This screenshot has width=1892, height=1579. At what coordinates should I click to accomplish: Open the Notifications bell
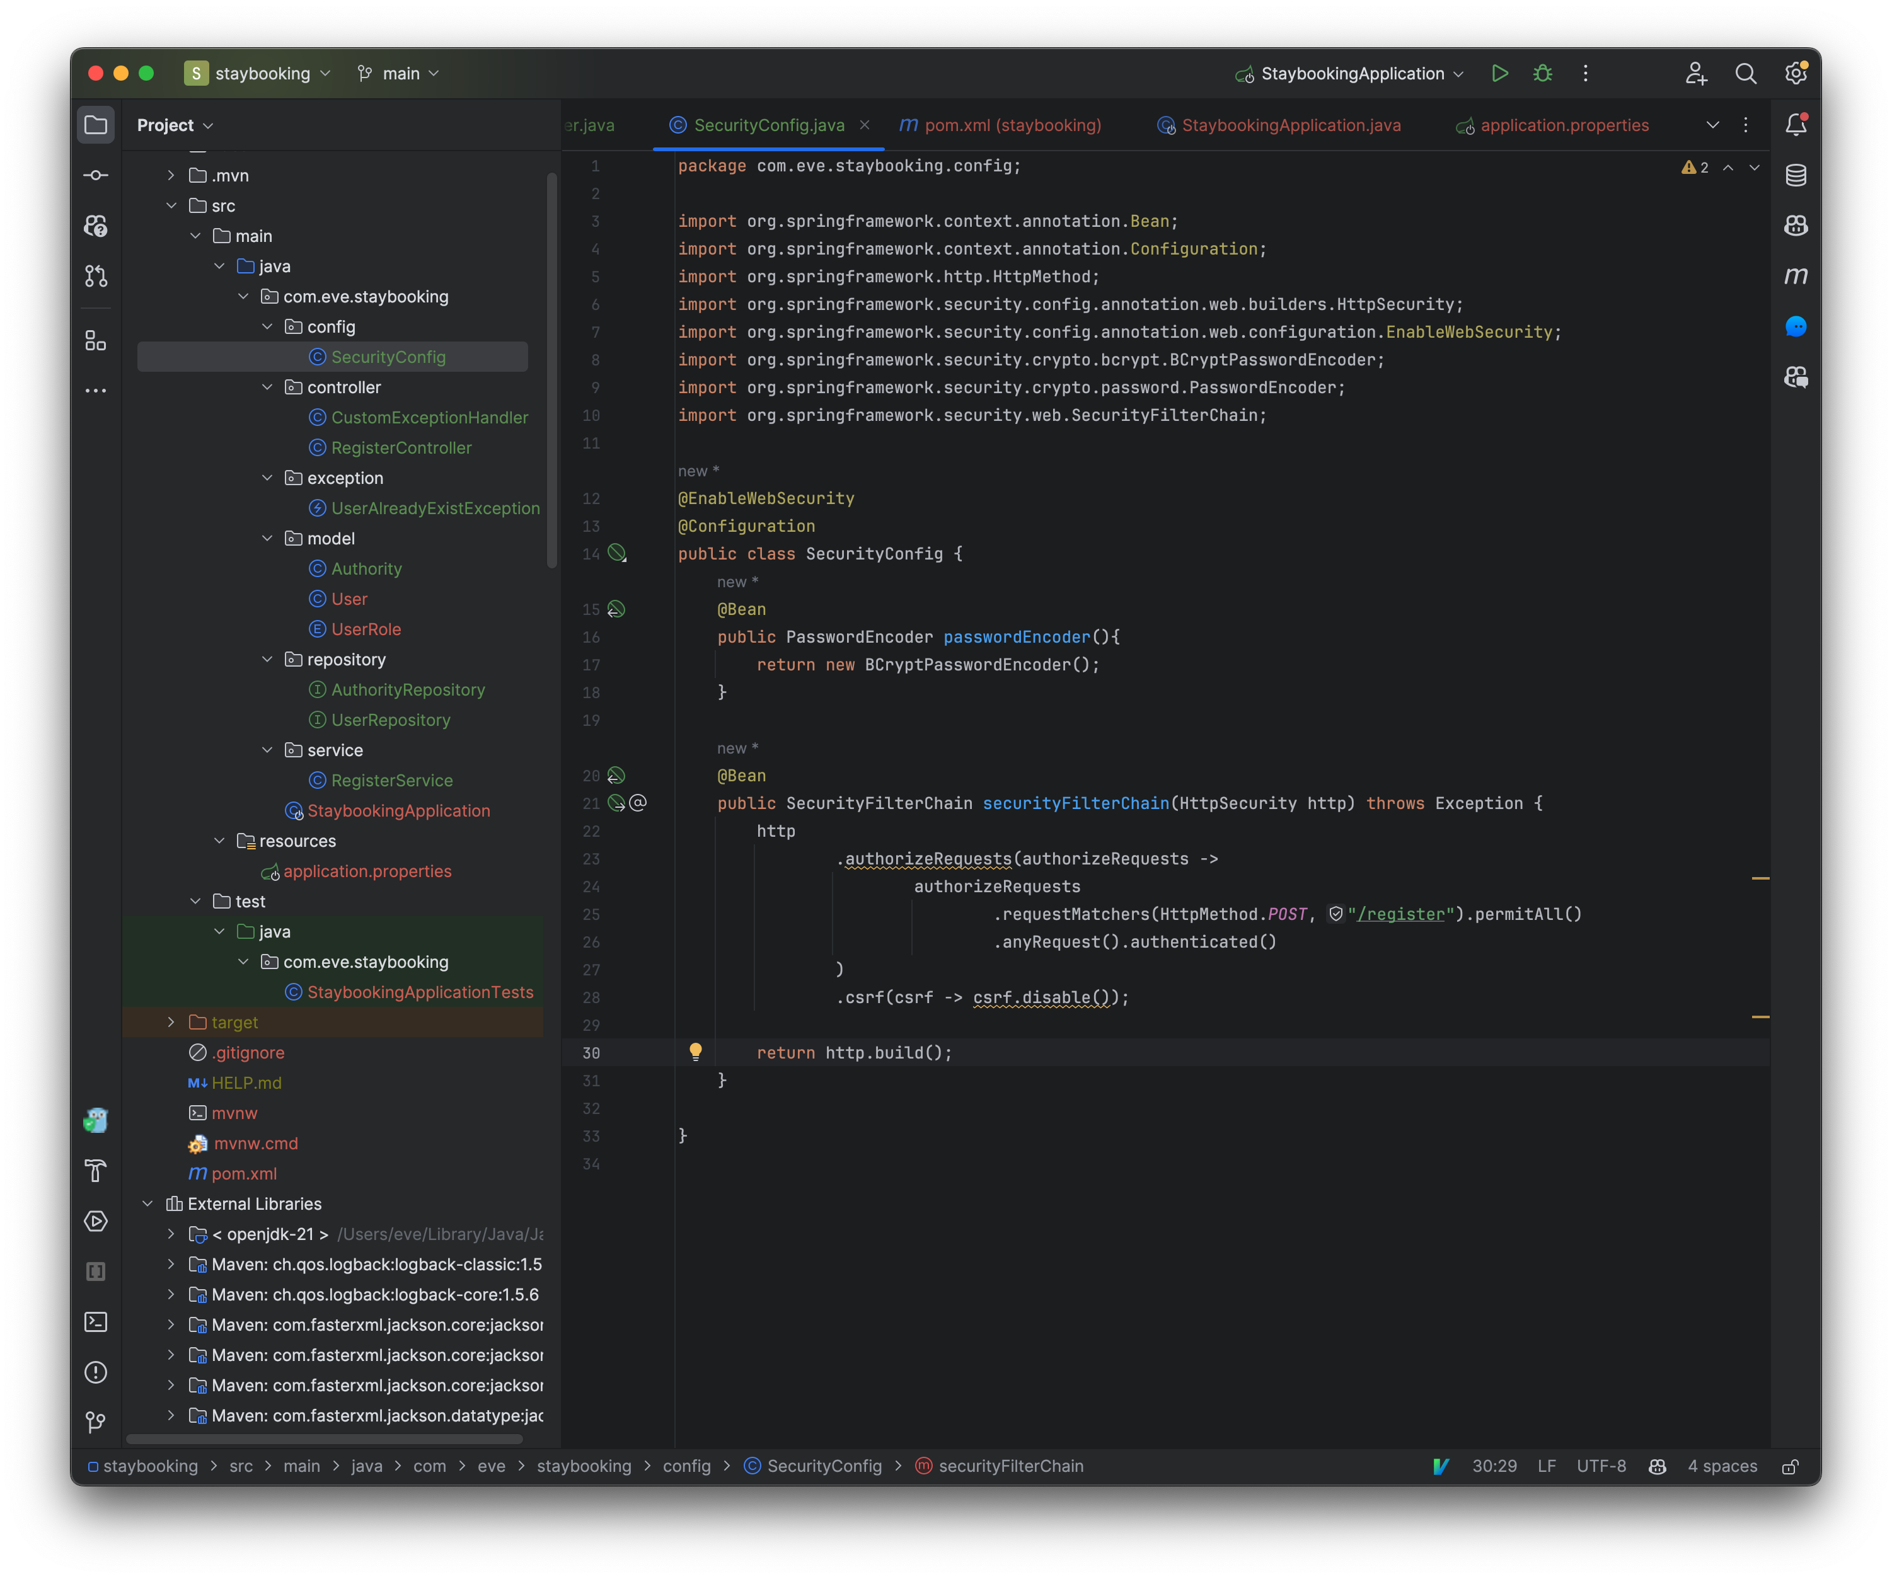coord(1795,125)
